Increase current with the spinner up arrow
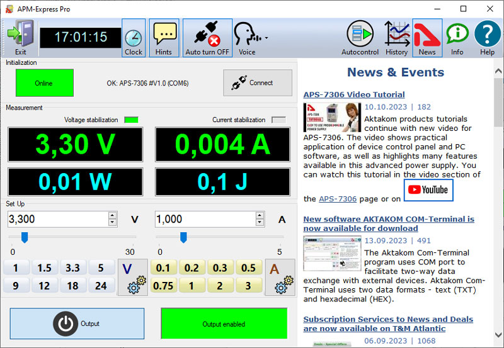 coord(260,215)
